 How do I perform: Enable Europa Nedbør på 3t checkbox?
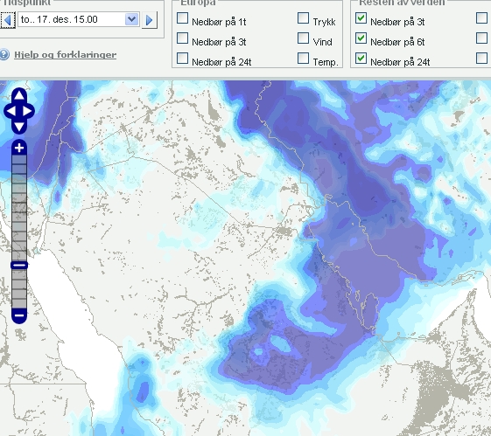pyautogui.click(x=182, y=38)
